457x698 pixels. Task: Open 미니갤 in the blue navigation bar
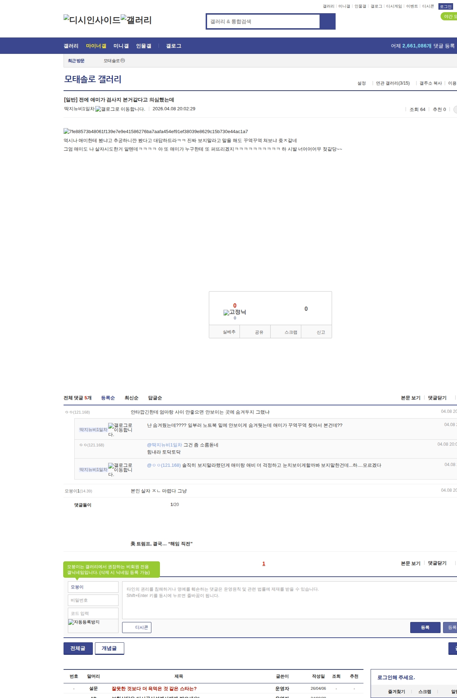pos(121,46)
